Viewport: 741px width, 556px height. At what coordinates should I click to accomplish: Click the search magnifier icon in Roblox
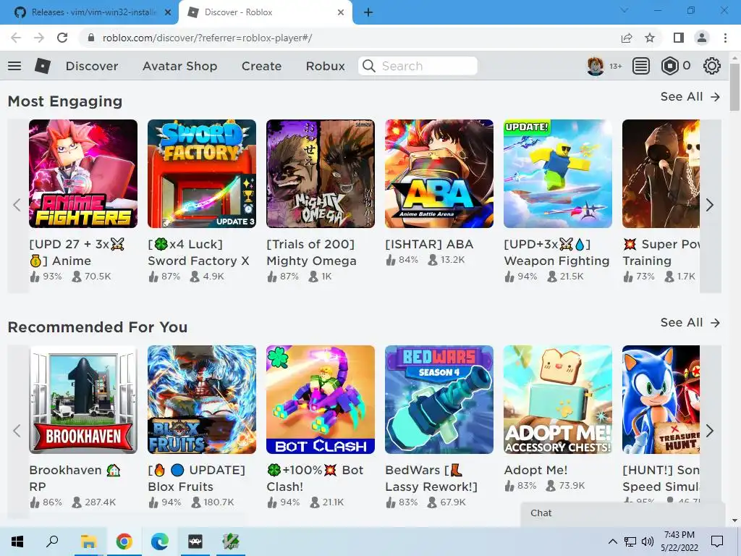369,66
